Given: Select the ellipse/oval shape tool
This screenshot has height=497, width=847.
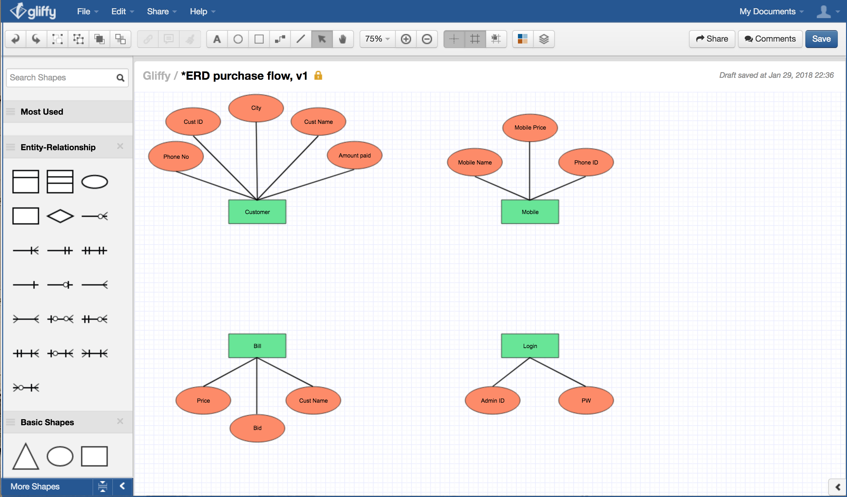Looking at the screenshot, I should (237, 38).
